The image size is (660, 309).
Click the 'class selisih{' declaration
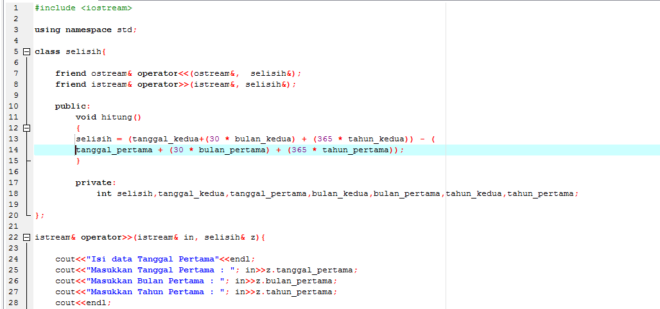70,52
